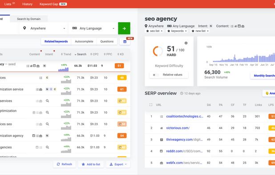
Task: Click the KD 51 badge in seed row
Action: [119, 66]
